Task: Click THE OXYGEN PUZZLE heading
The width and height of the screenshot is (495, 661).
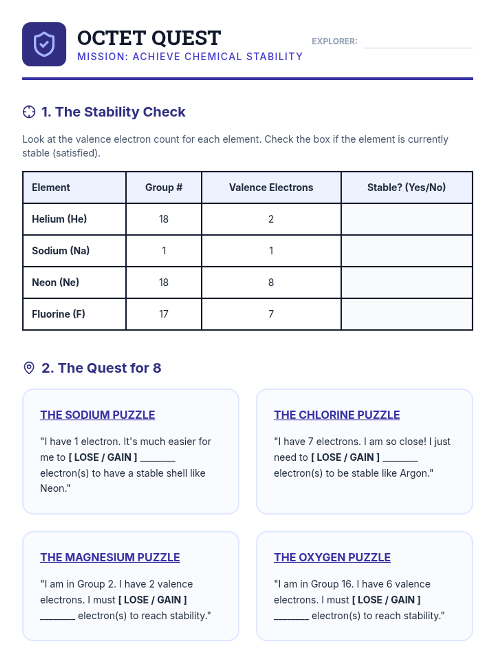Action: click(x=332, y=557)
